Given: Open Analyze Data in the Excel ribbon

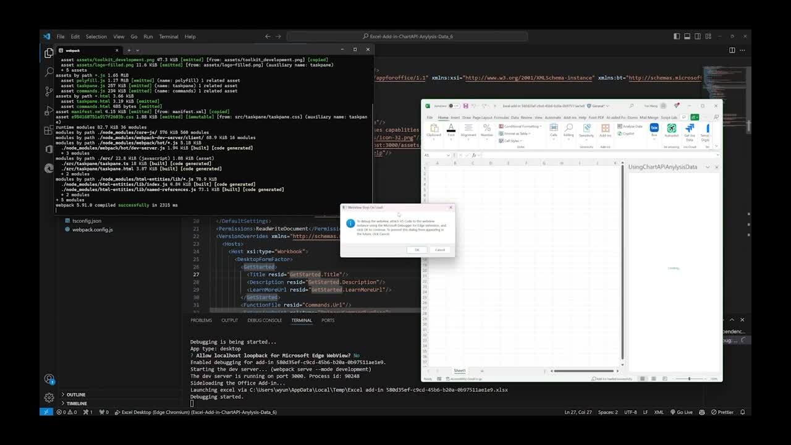Looking at the screenshot, I should (x=630, y=127).
